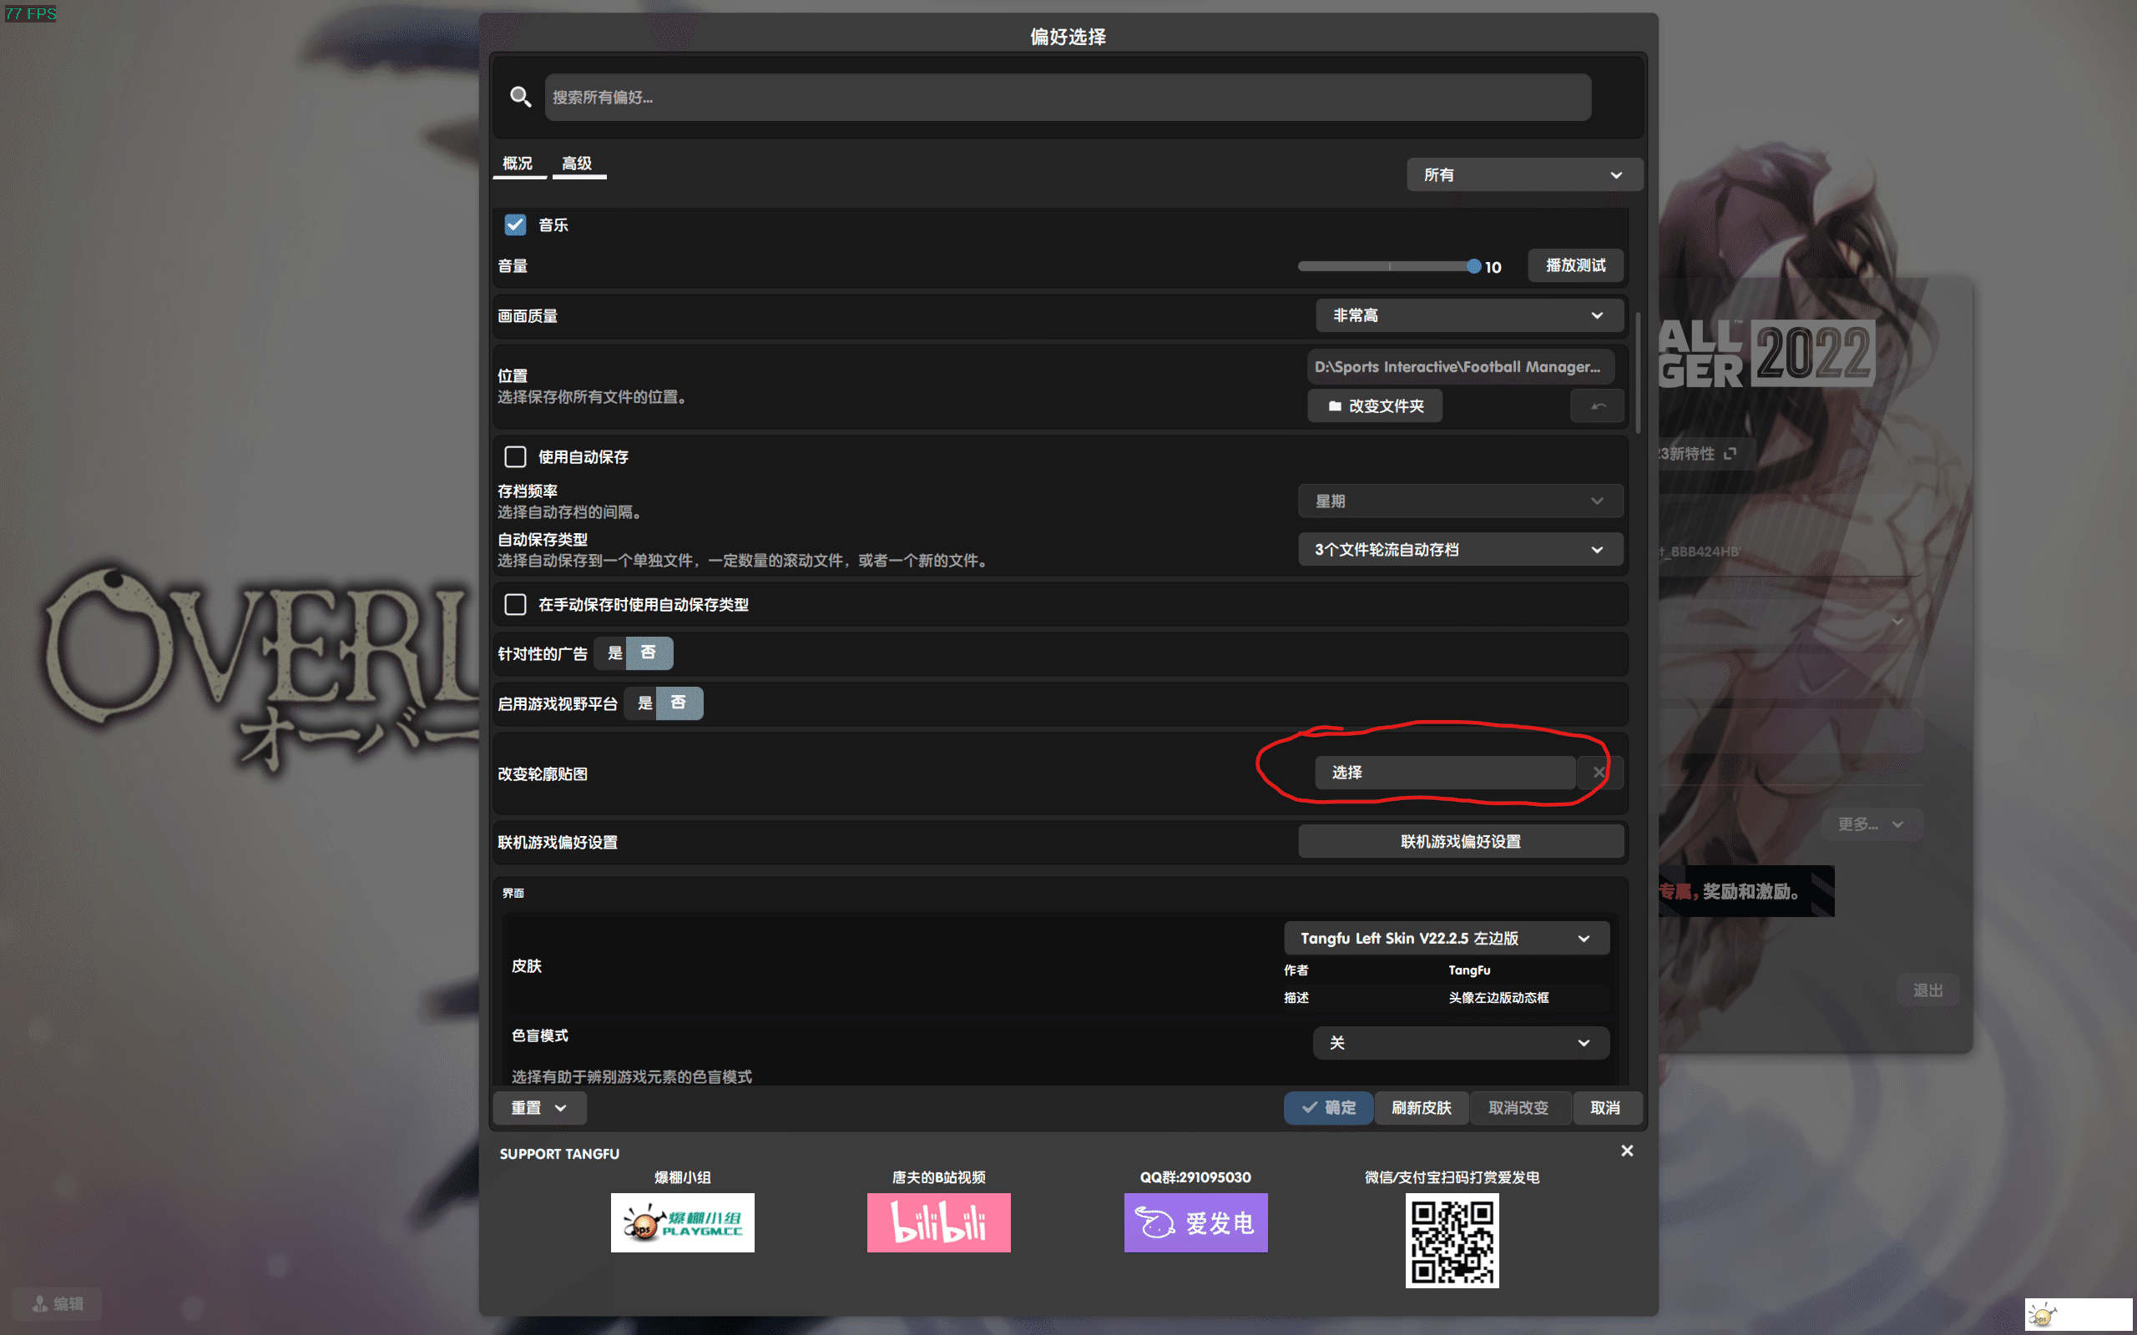Adjust the 音量 volume slider
The image size is (2137, 1335).
1473,266
